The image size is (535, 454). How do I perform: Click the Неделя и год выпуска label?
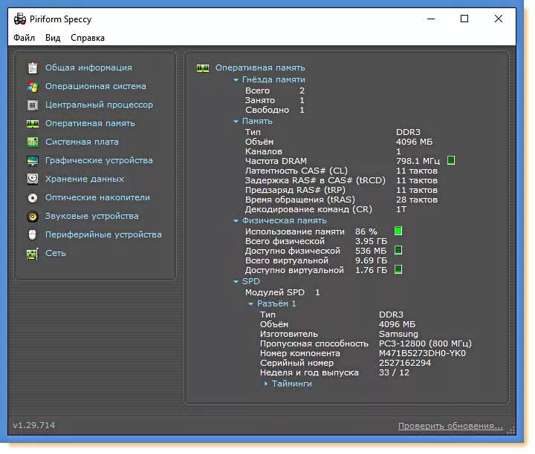(309, 373)
